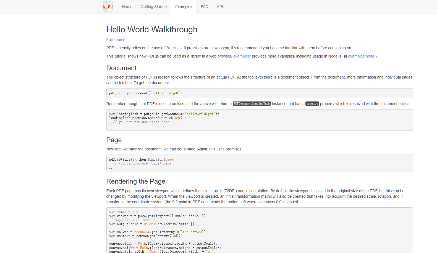Viewport: 437px width, 253px height.
Task: Open the Home nav item
Action: pos(127,7)
